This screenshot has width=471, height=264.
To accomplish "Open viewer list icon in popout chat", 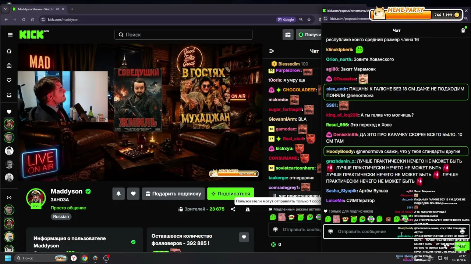I will pos(463,30).
